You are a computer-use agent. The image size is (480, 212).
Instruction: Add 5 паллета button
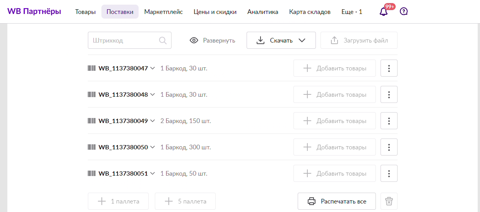(185, 201)
